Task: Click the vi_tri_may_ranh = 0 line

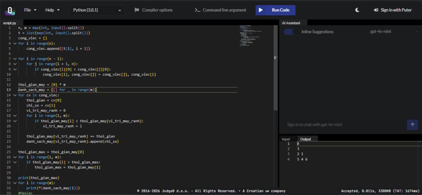Action: click(x=46, y=111)
